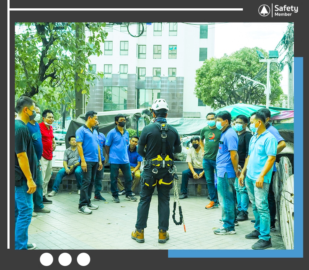309x270 pixels.
Task: Select the leftmost white dot indicator
Action: point(47,260)
